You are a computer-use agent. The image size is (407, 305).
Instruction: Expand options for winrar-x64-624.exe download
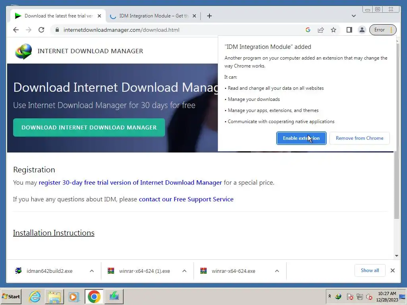click(x=277, y=271)
